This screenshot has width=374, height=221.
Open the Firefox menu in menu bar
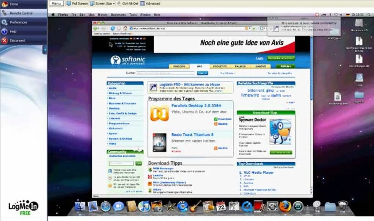point(63,15)
